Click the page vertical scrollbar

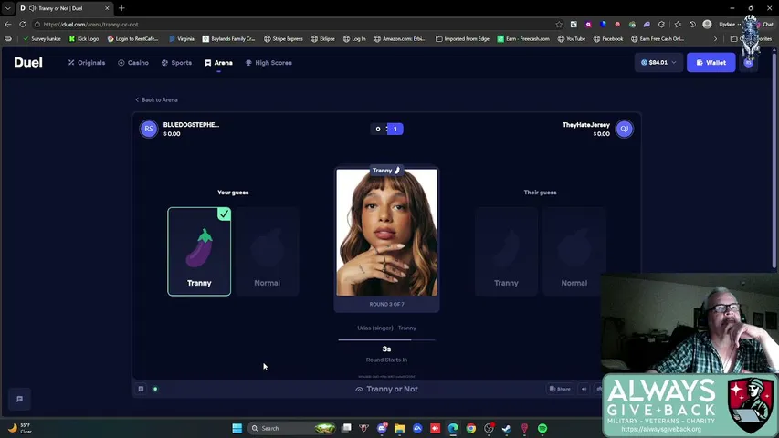(x=774, y=159)
